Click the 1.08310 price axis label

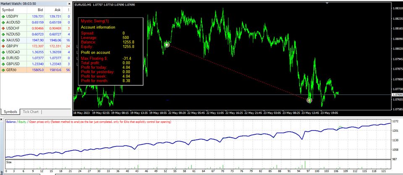click(x=397, y=8)
